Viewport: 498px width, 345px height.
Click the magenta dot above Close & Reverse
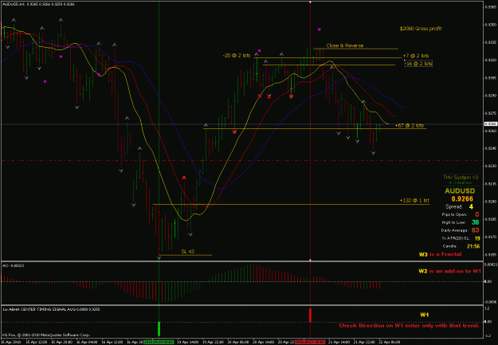pyautogui.click(x=320, y=29)
